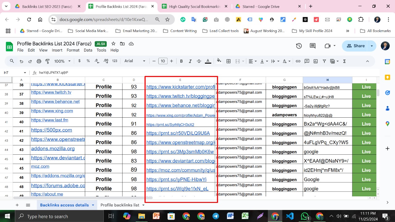Open the text color picker
Screen dimensions: 395x222
click(x=208, y=61)
